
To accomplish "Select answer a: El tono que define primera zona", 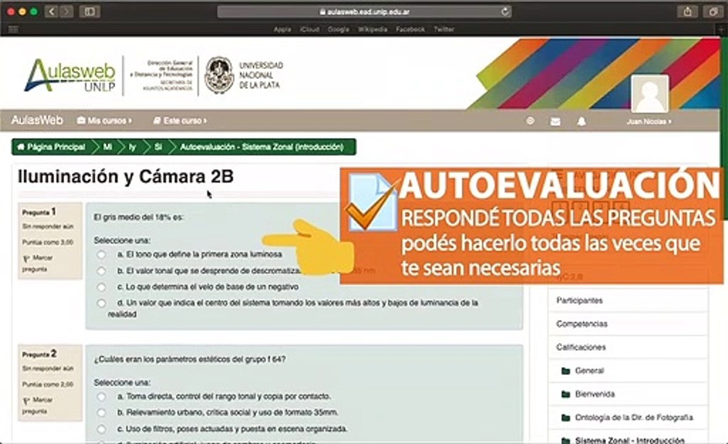I will tap(101, 255).
